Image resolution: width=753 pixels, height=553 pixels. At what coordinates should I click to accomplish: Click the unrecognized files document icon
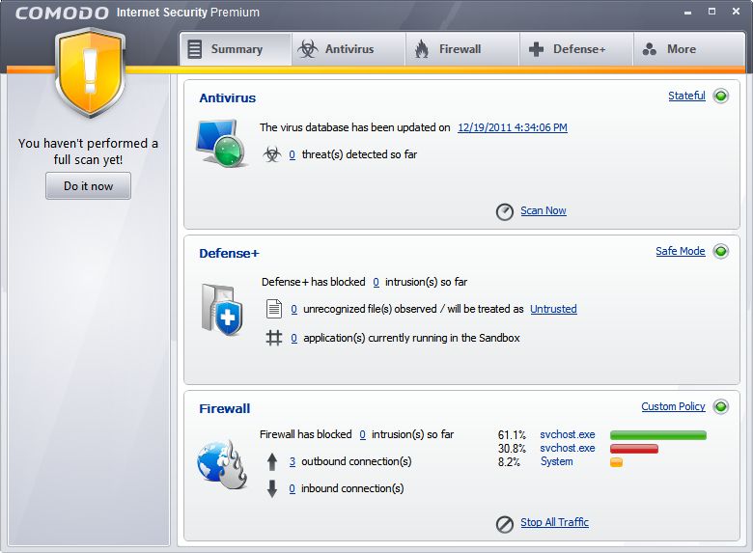pyautogui.click(x=274, y=309)
